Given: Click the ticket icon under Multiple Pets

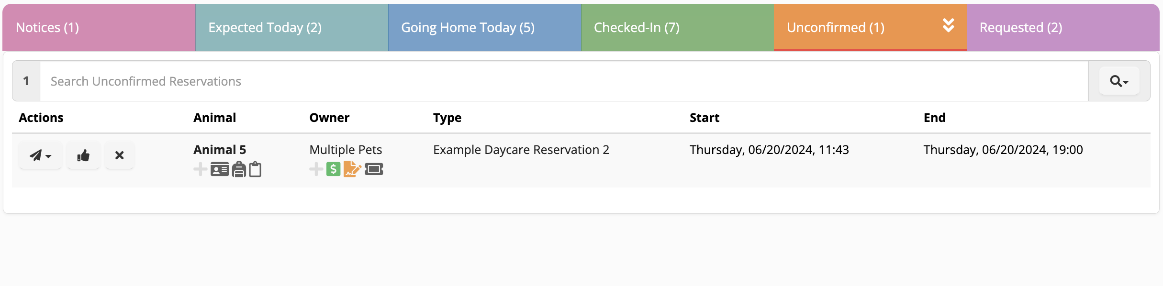Looking at the screenshot, I should point(374,169).
